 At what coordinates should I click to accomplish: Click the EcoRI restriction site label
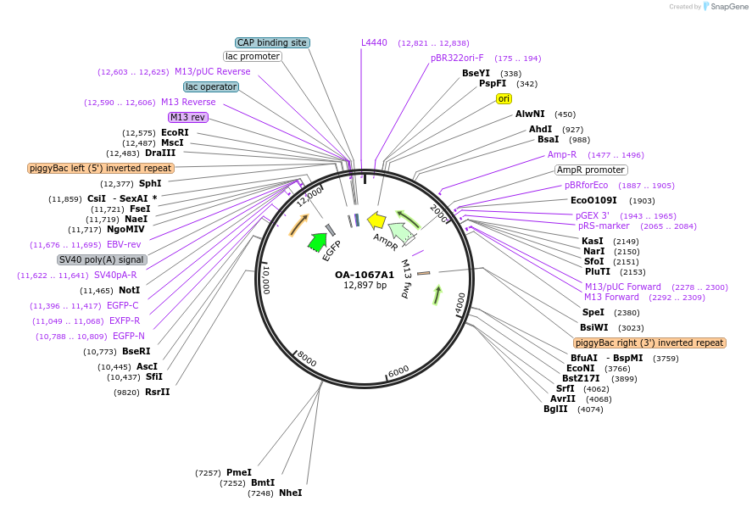175,132
